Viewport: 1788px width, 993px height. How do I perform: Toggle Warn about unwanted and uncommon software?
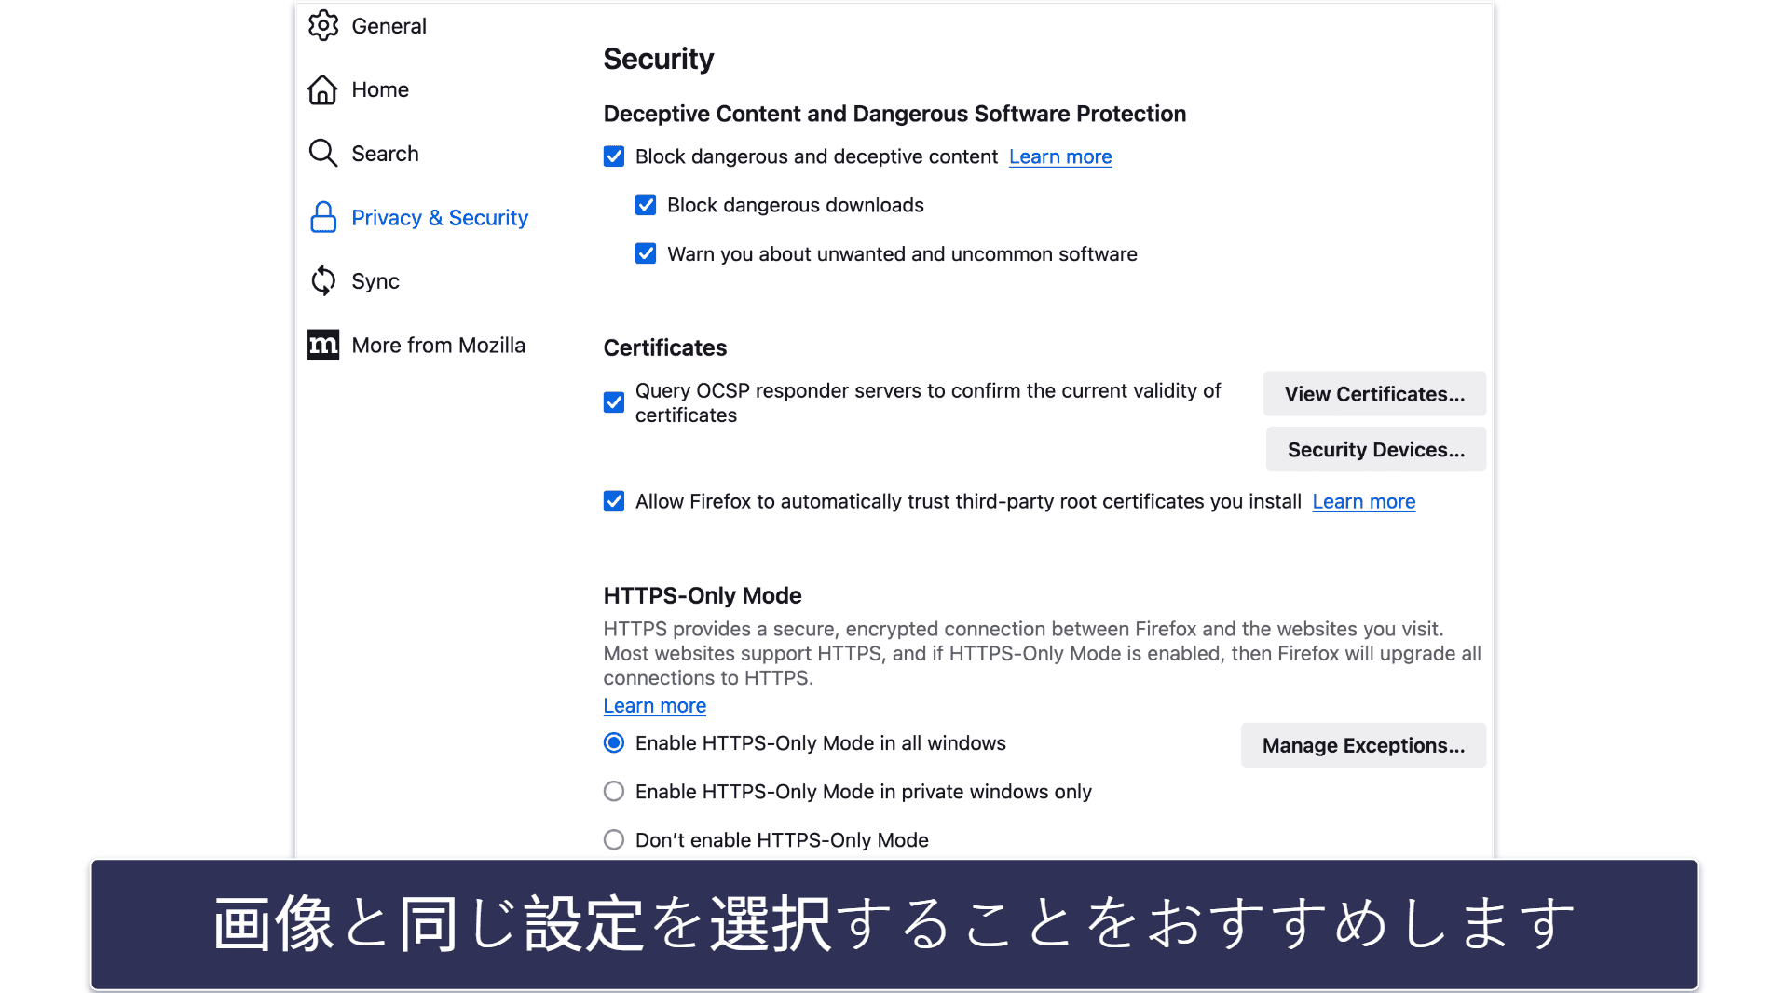click(x=646, y=253)
